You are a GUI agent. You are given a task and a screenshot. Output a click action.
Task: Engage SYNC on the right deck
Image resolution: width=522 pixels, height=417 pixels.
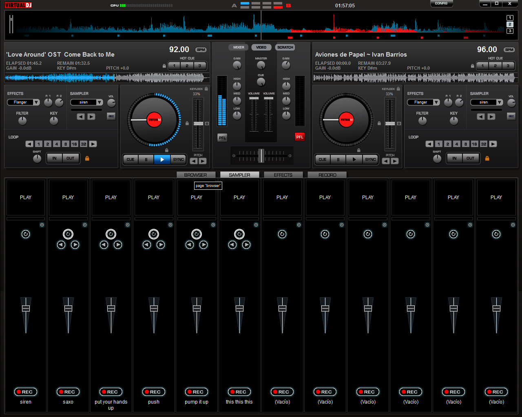370,159
